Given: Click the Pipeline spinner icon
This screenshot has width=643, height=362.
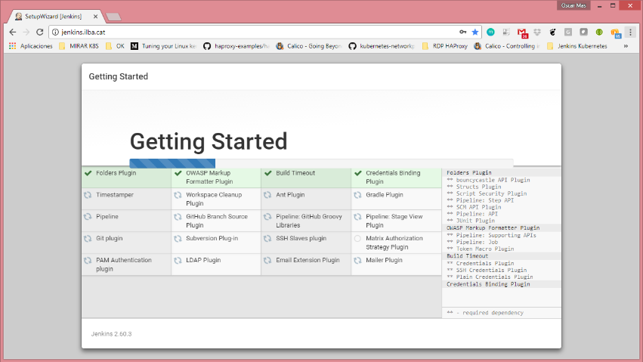Looking at the screenshot, I should click(x=88, y=216).
